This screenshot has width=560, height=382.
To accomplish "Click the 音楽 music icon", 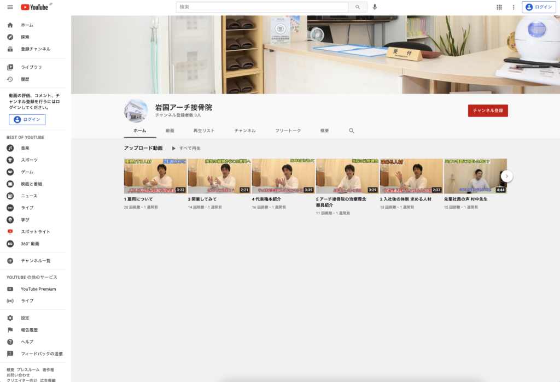I will click(10, 148).
